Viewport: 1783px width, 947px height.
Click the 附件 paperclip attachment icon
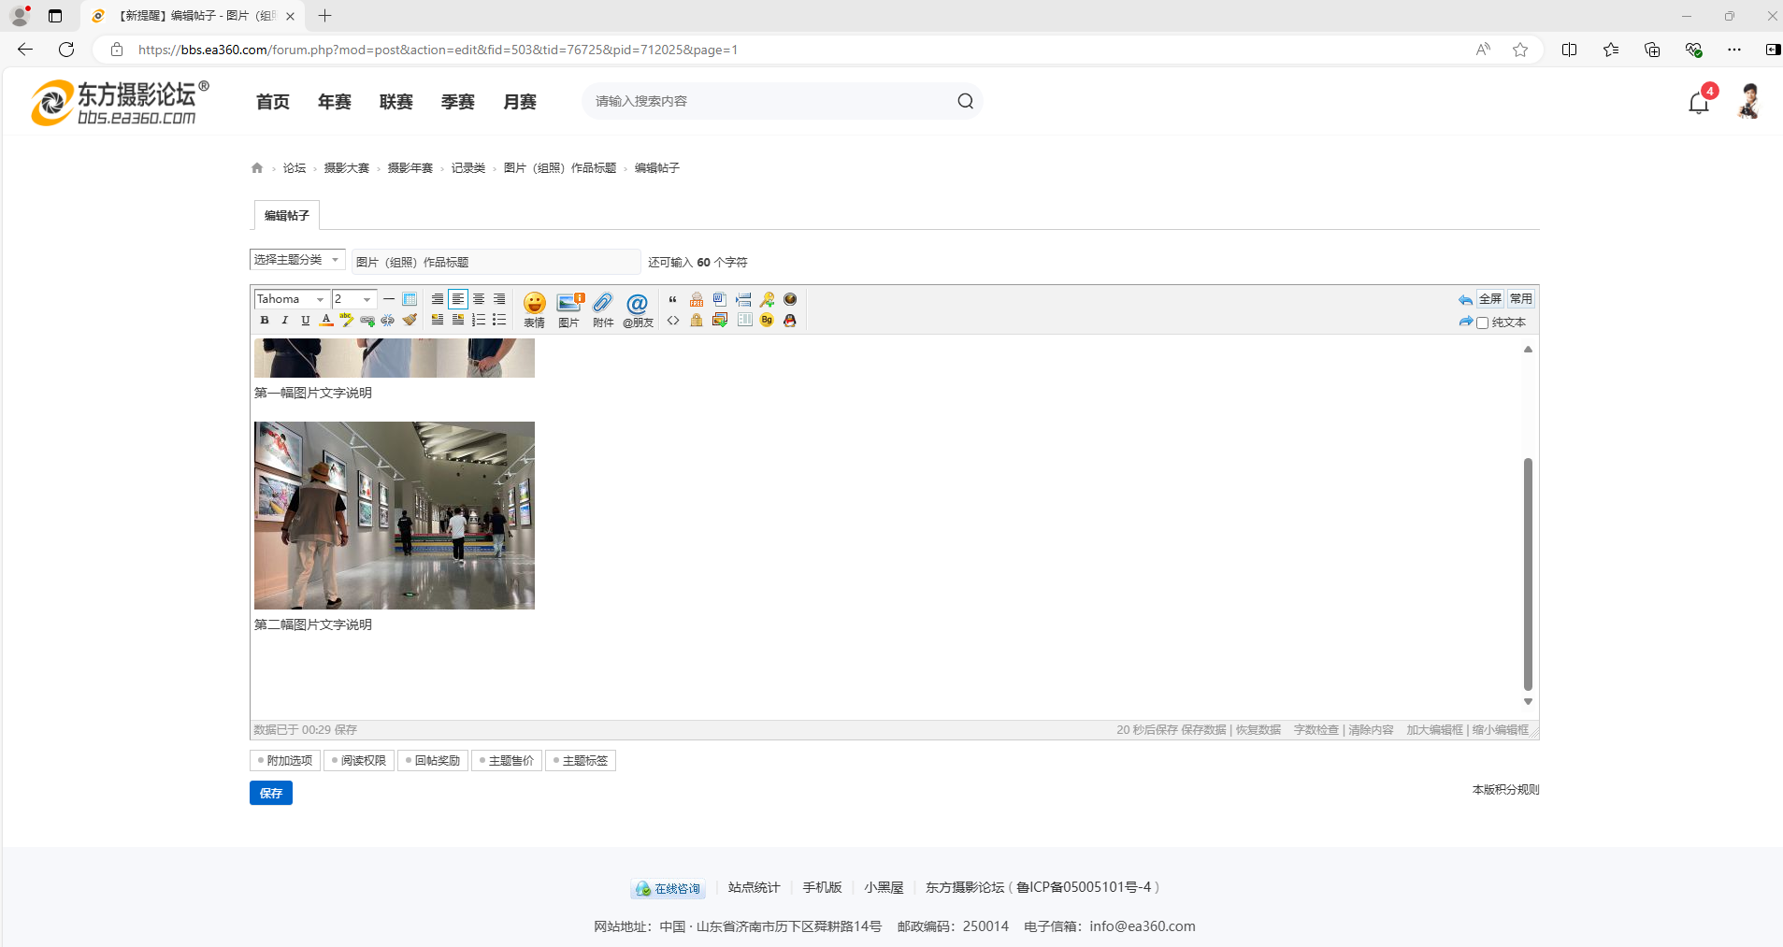click(x=603, y=308)
